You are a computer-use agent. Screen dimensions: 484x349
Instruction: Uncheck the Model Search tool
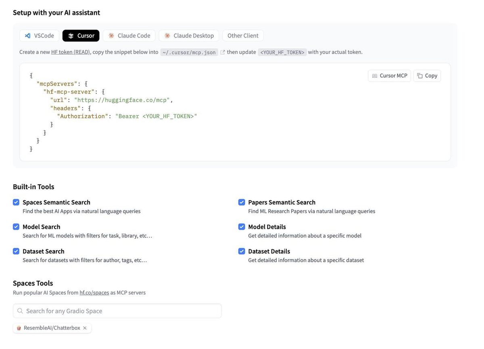click(16, 227)
